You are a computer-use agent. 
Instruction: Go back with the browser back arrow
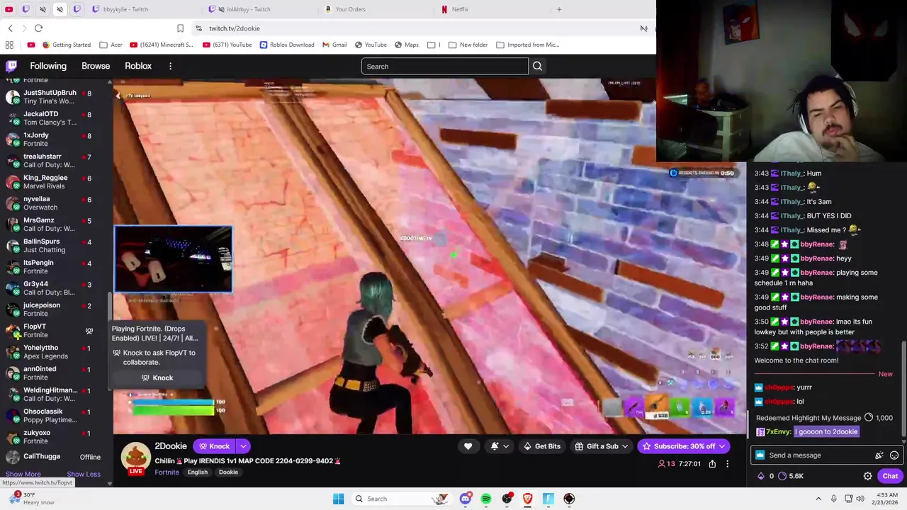coord(10,28)
